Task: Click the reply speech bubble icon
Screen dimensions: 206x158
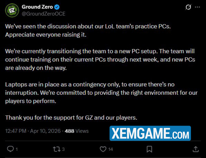Action: (x=10, y=149)
